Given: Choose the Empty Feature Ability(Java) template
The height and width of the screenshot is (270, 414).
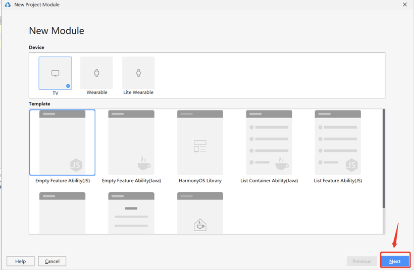Looking at the screenshot, I should pyautogui.click(x=131, y=142).
